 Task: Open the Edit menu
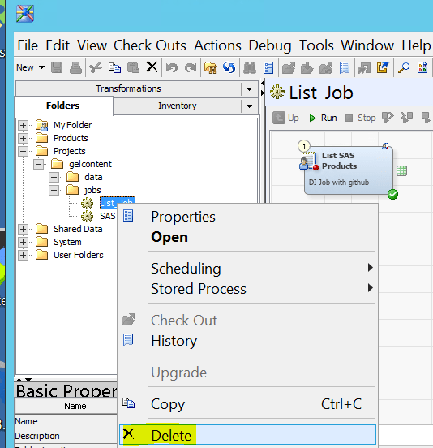58,45
